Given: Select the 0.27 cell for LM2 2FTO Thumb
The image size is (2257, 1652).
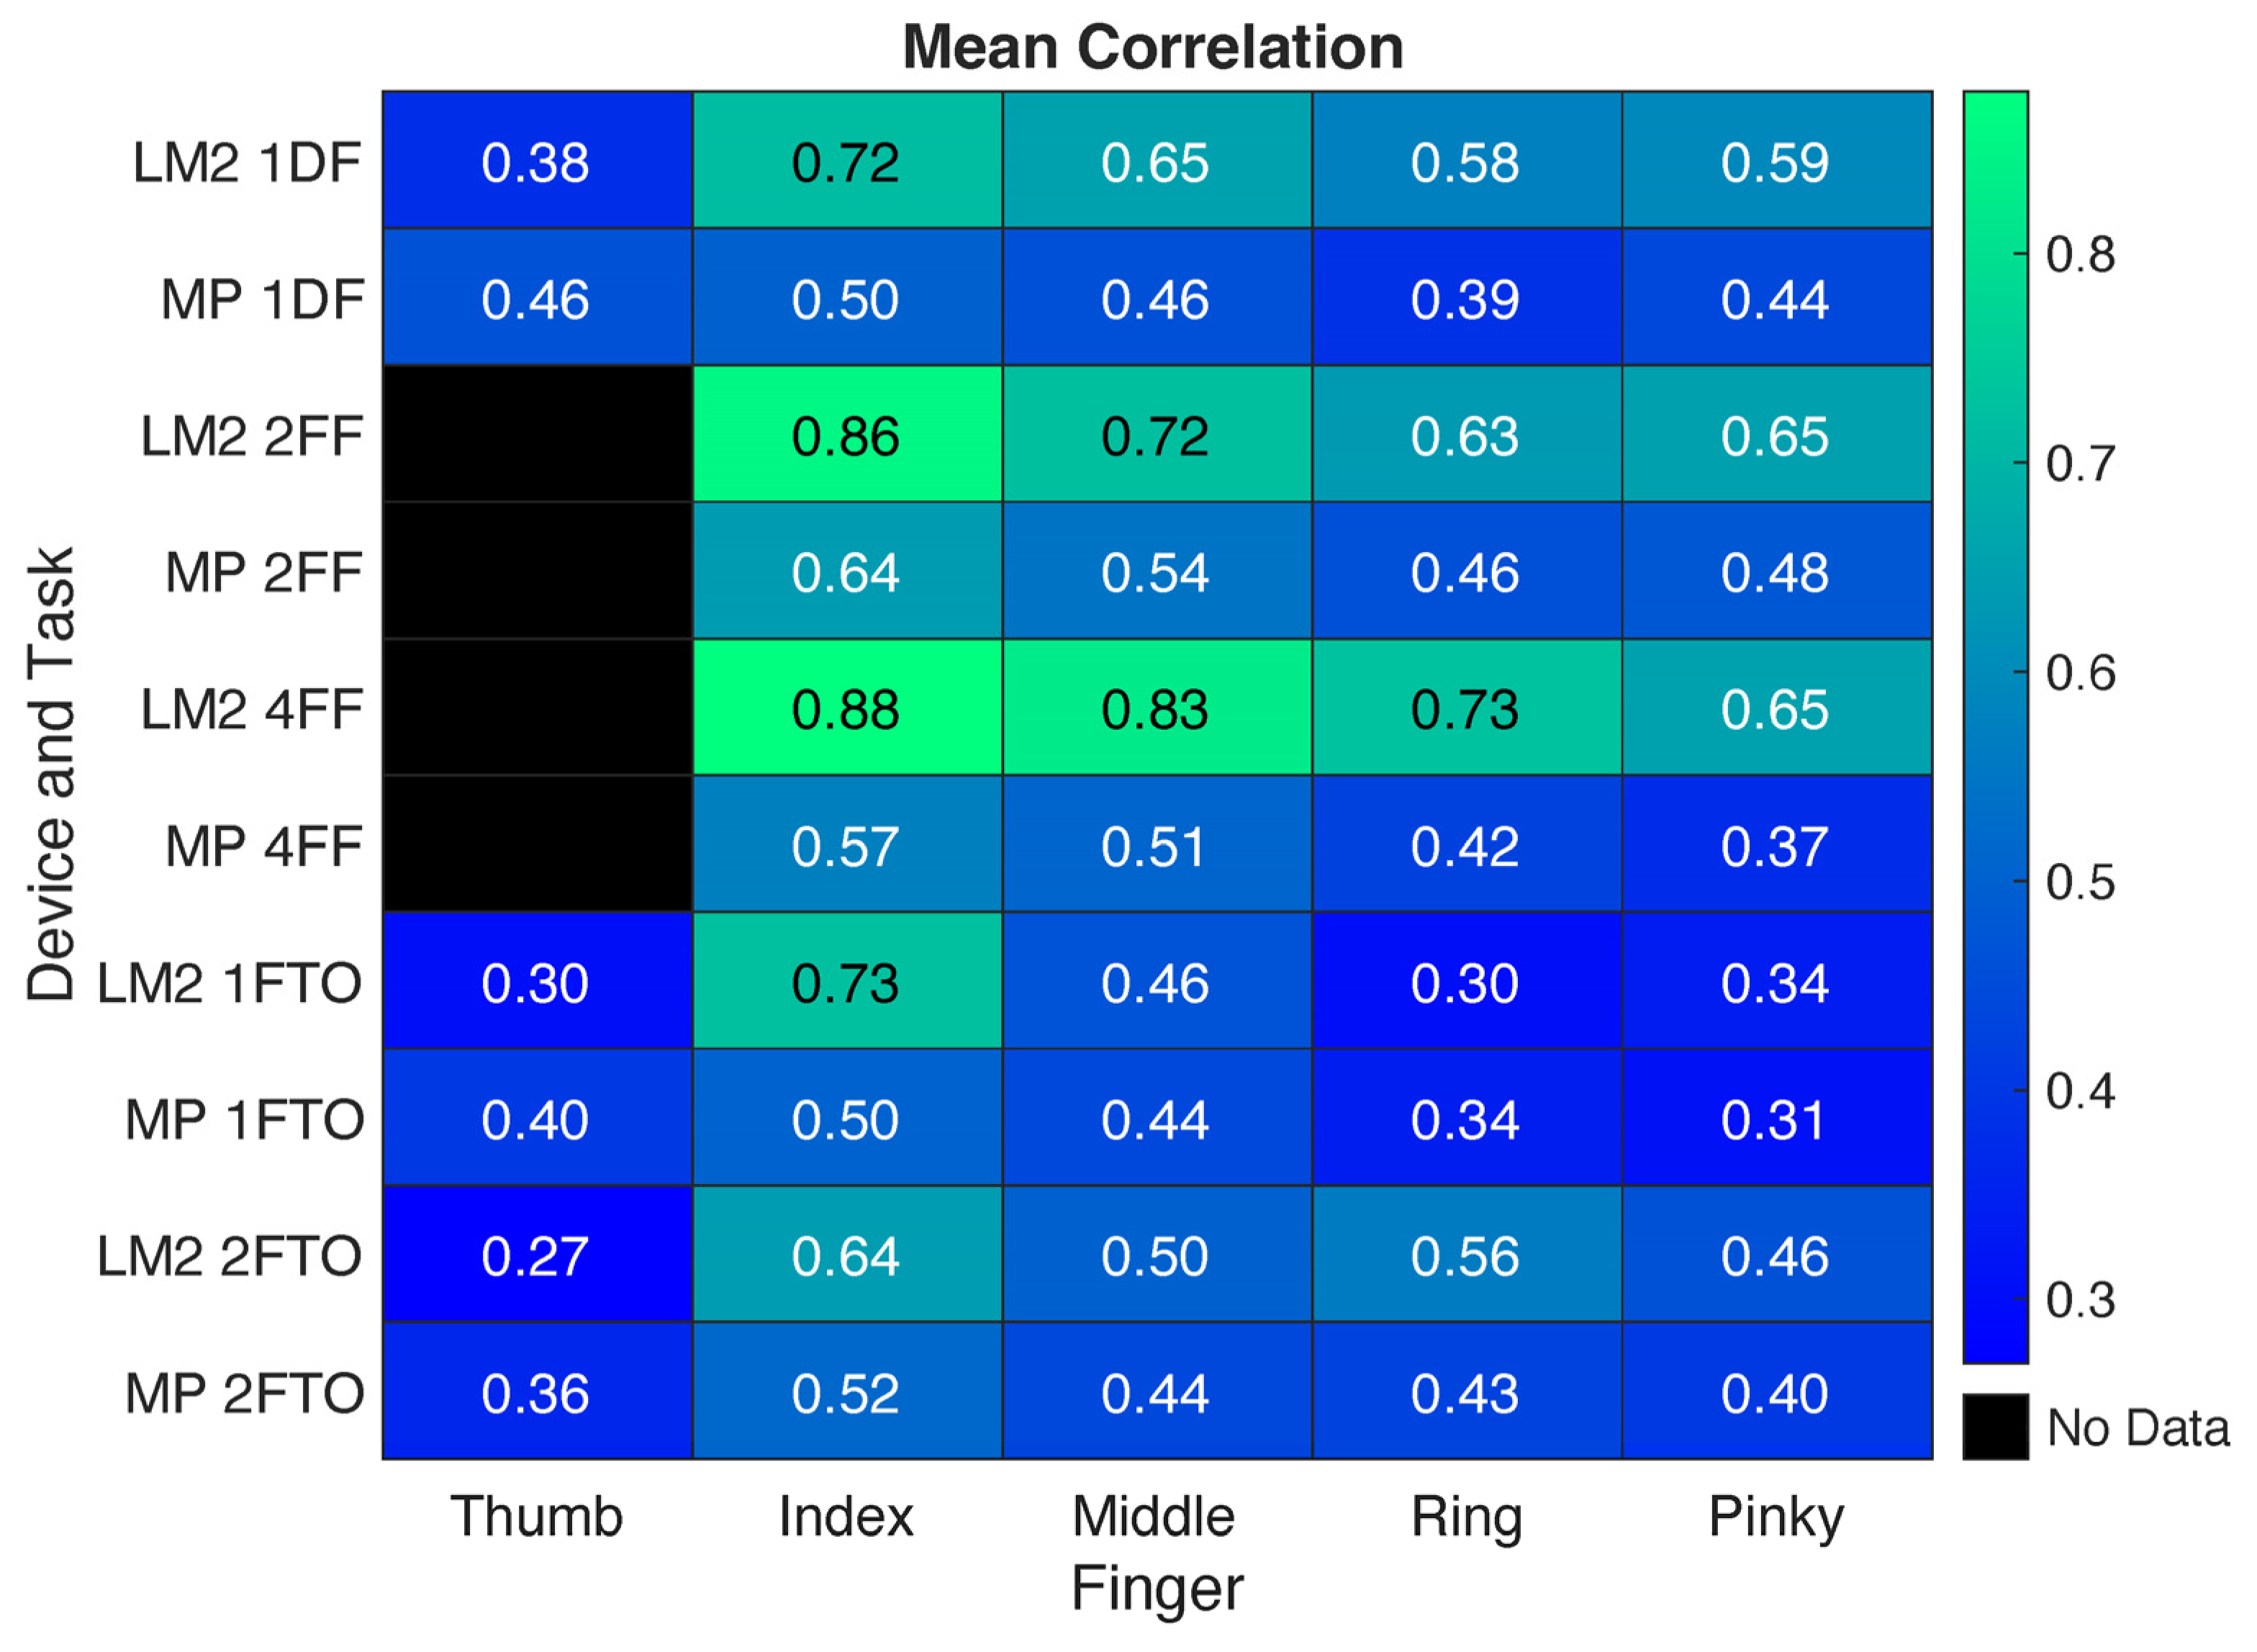Looking at the screenshot, I should click(x=537, y=1255).
